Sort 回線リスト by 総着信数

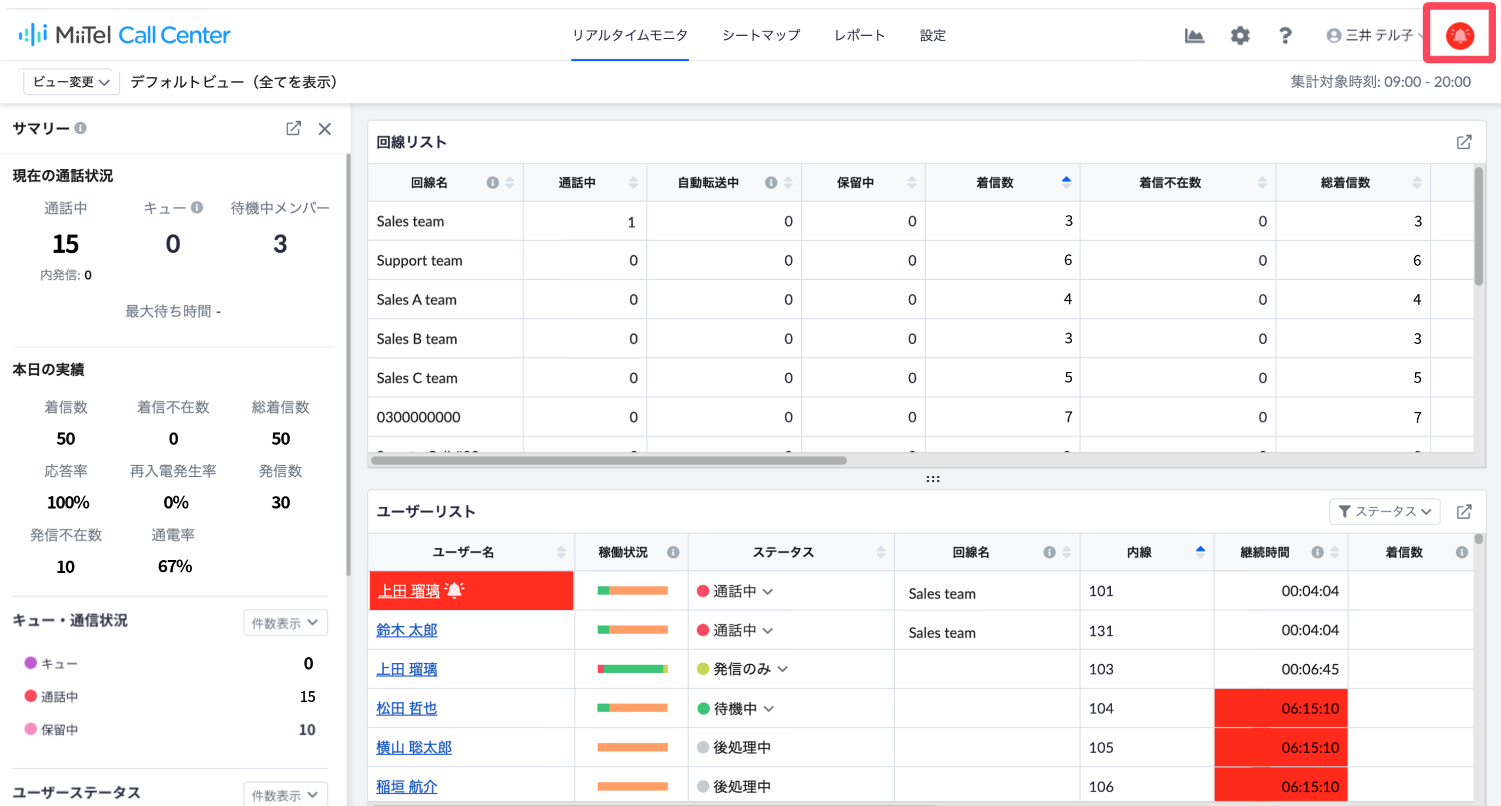[x=1417, y=182]
